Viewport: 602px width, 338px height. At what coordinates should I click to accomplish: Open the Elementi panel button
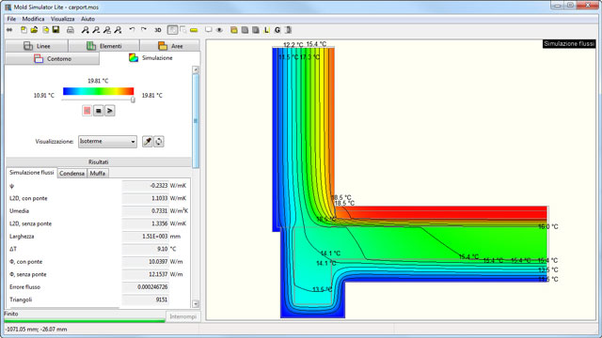click(x=104, y=46)
